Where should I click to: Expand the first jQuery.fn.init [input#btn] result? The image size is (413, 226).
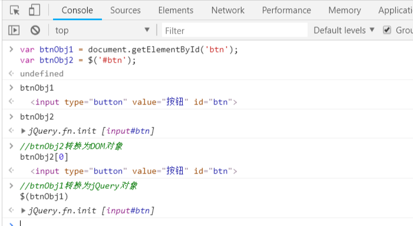point(23,131)
